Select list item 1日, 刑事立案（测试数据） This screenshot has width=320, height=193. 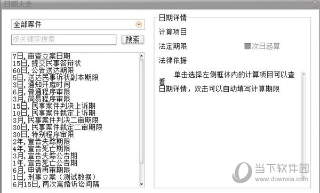coord(54,177)
